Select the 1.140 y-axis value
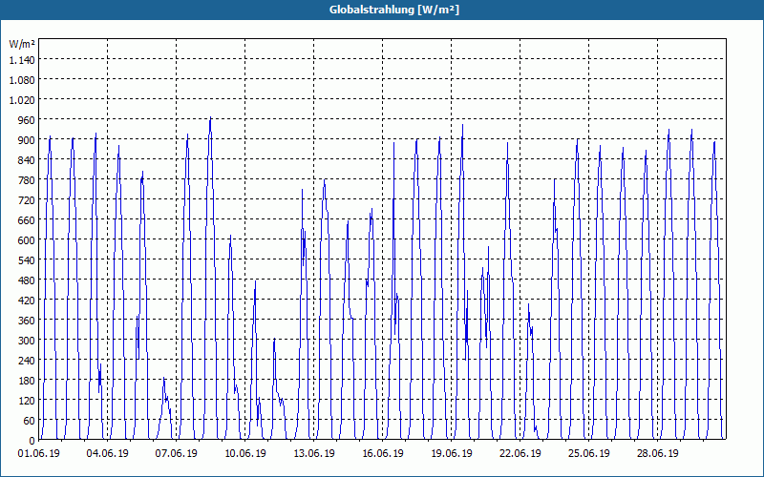 pos(22,59)
